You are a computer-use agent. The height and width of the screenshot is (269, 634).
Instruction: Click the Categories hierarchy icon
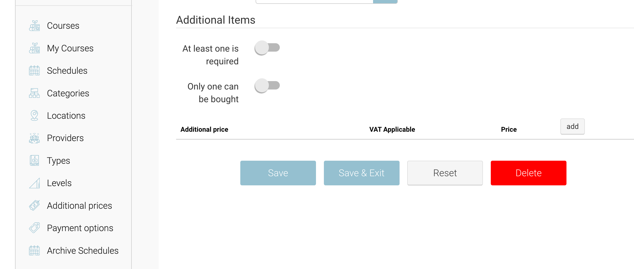34,93
